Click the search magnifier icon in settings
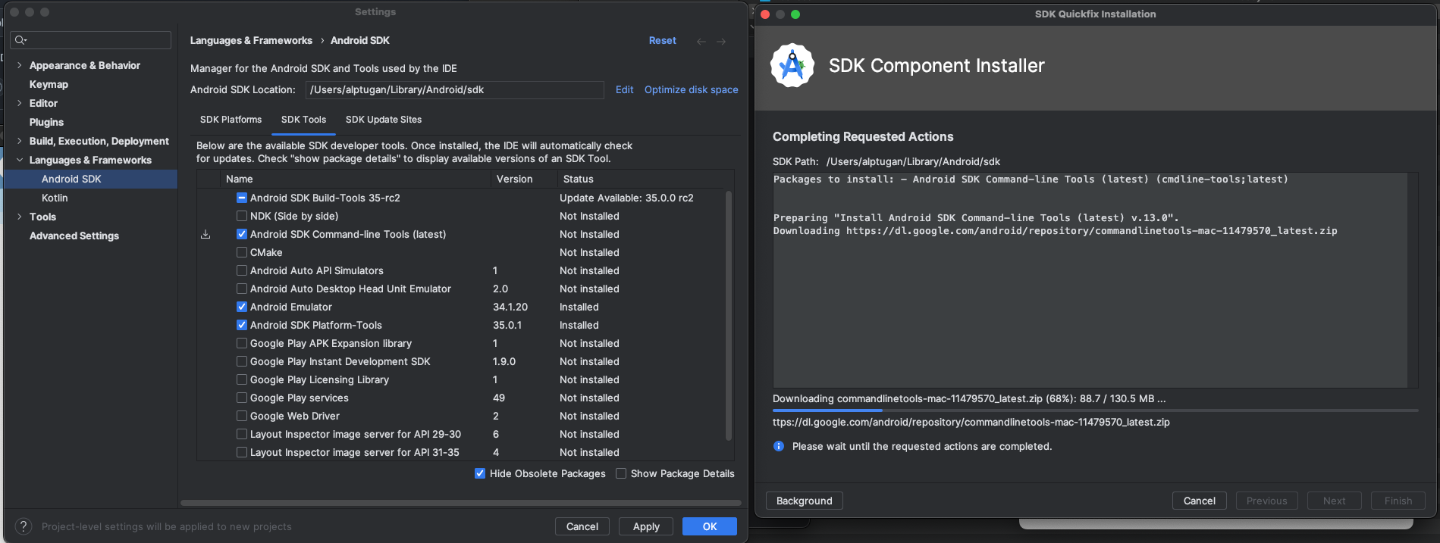The image size is (1440, 543). pos(20,40)
